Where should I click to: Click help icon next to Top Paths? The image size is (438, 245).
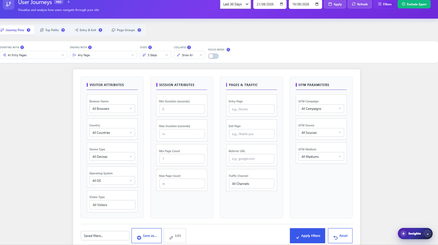tap(63, 30)
